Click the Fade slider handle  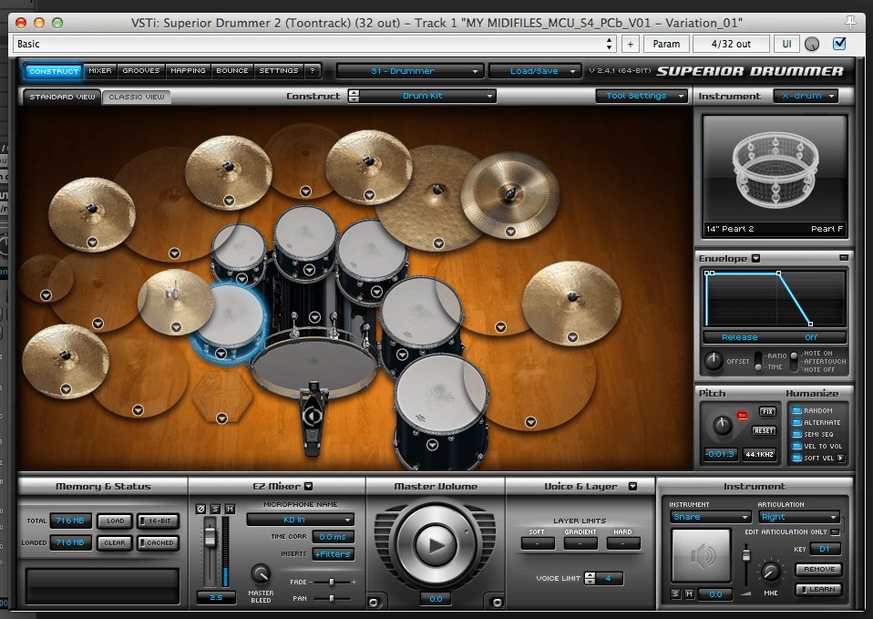332,582
